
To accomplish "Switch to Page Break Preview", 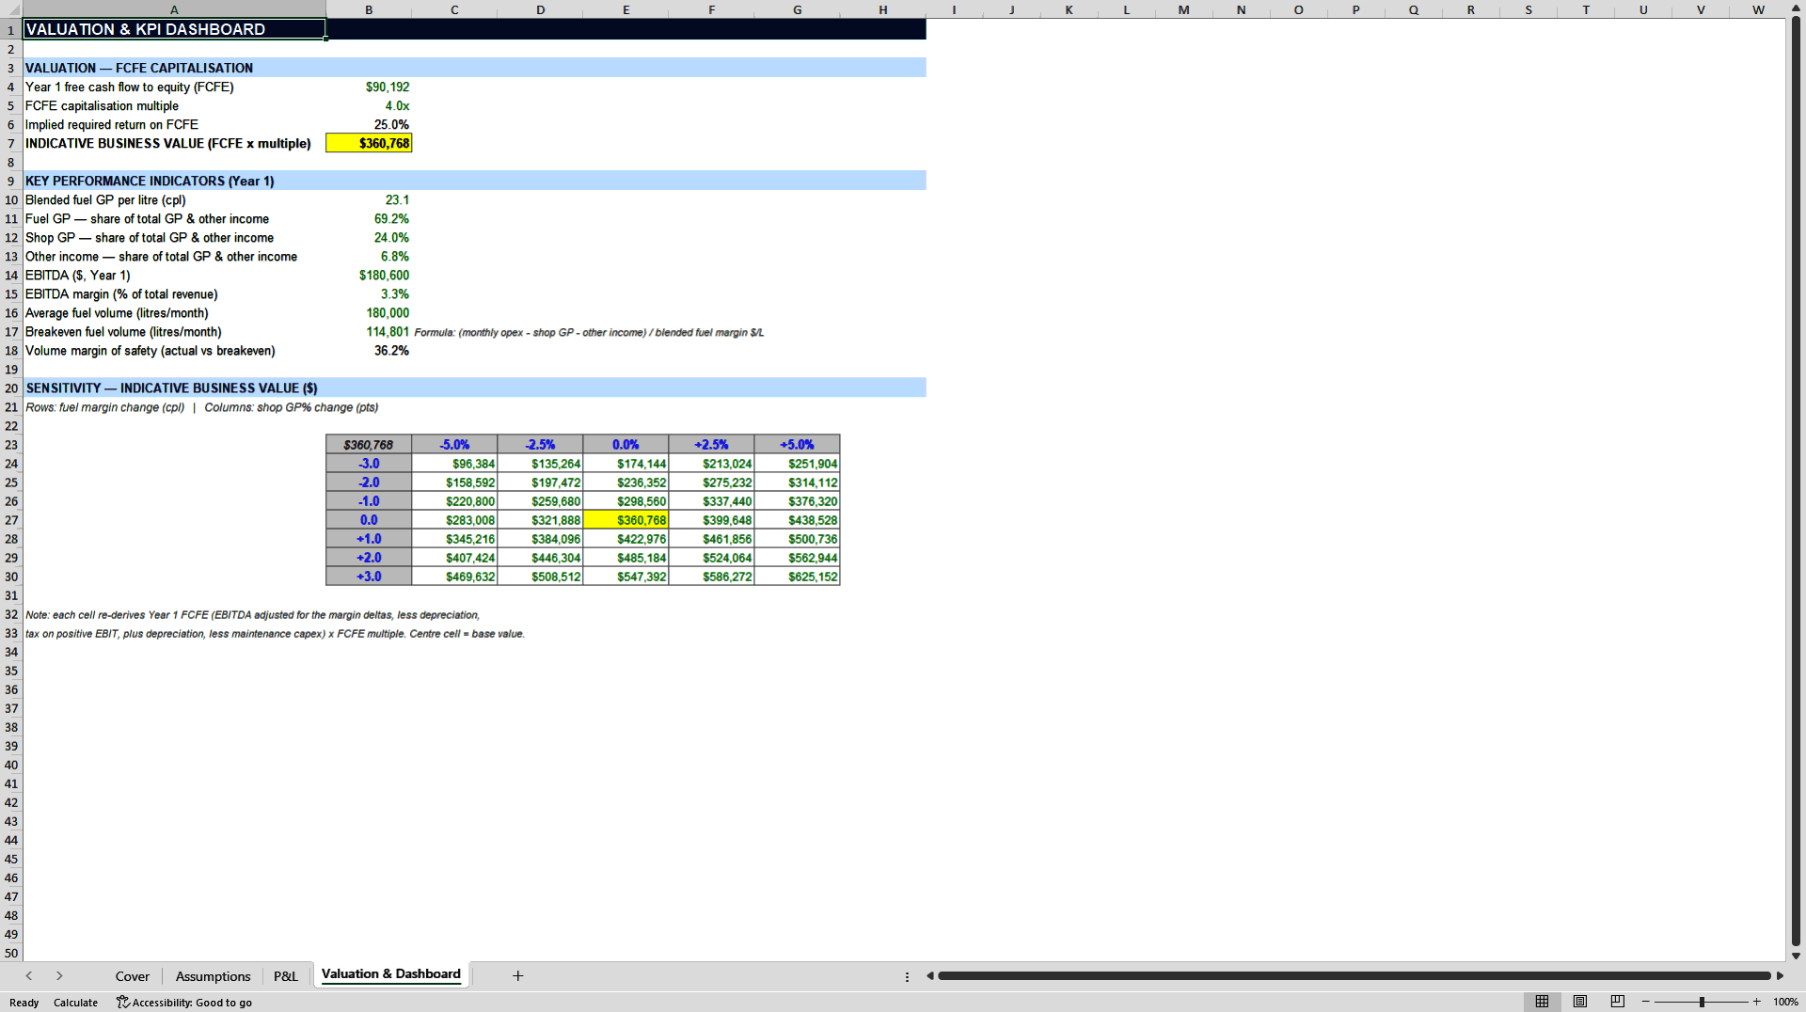I will (1618, 1002).
